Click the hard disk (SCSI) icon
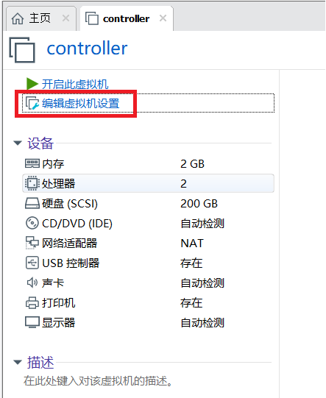Viewport: 326px width, 398px height. [32, 204]
